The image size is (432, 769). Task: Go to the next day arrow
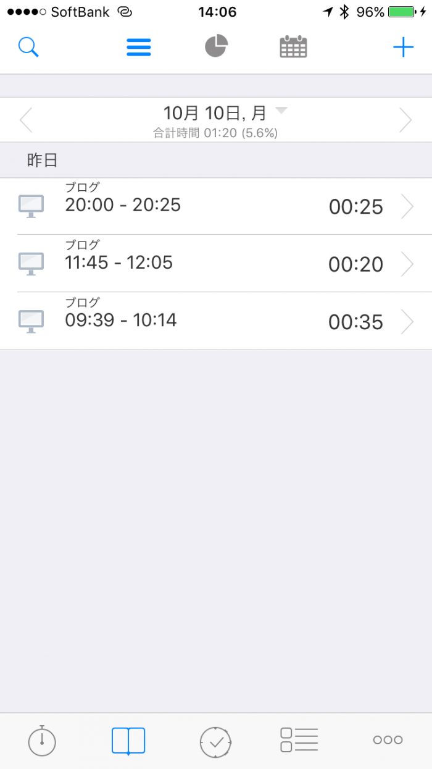pos(405,120)
